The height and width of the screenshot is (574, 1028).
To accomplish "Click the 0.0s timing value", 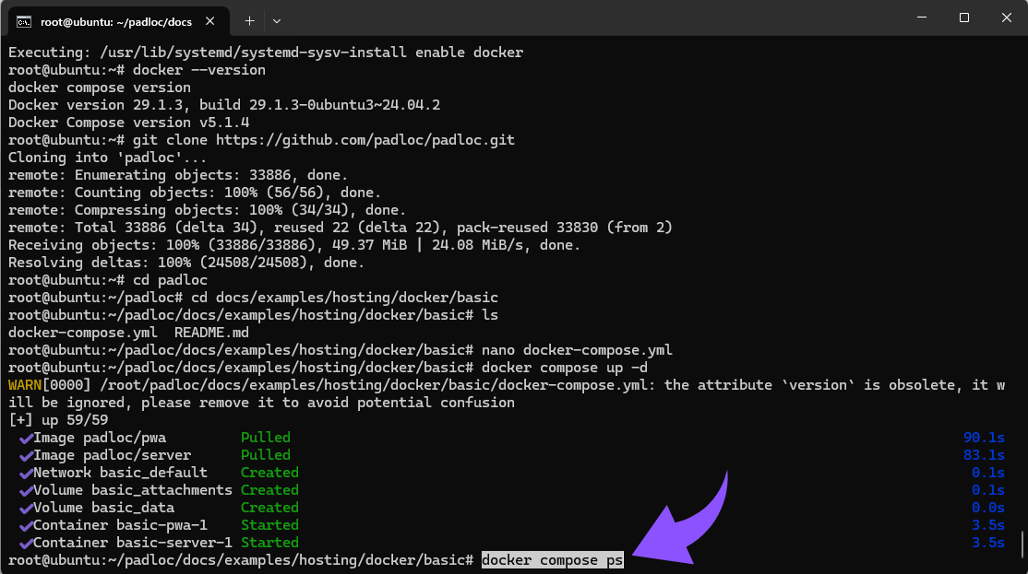I will tap(988, 508).
